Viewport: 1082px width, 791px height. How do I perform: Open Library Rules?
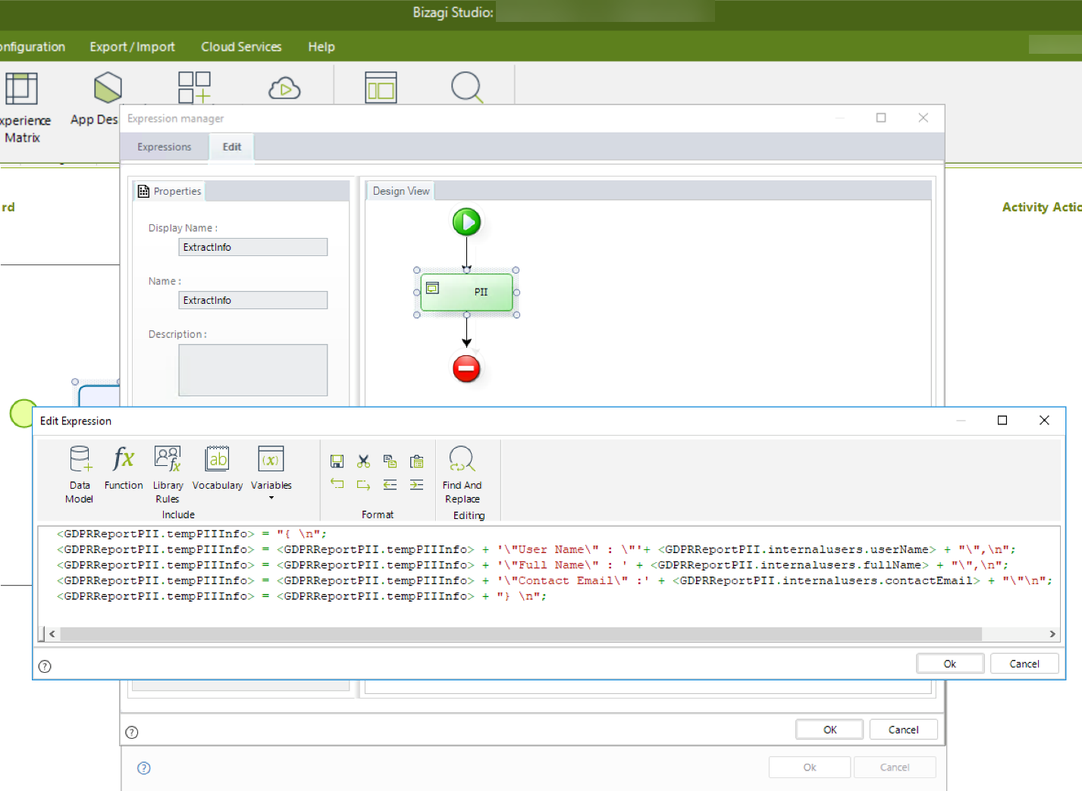[168, 474]
